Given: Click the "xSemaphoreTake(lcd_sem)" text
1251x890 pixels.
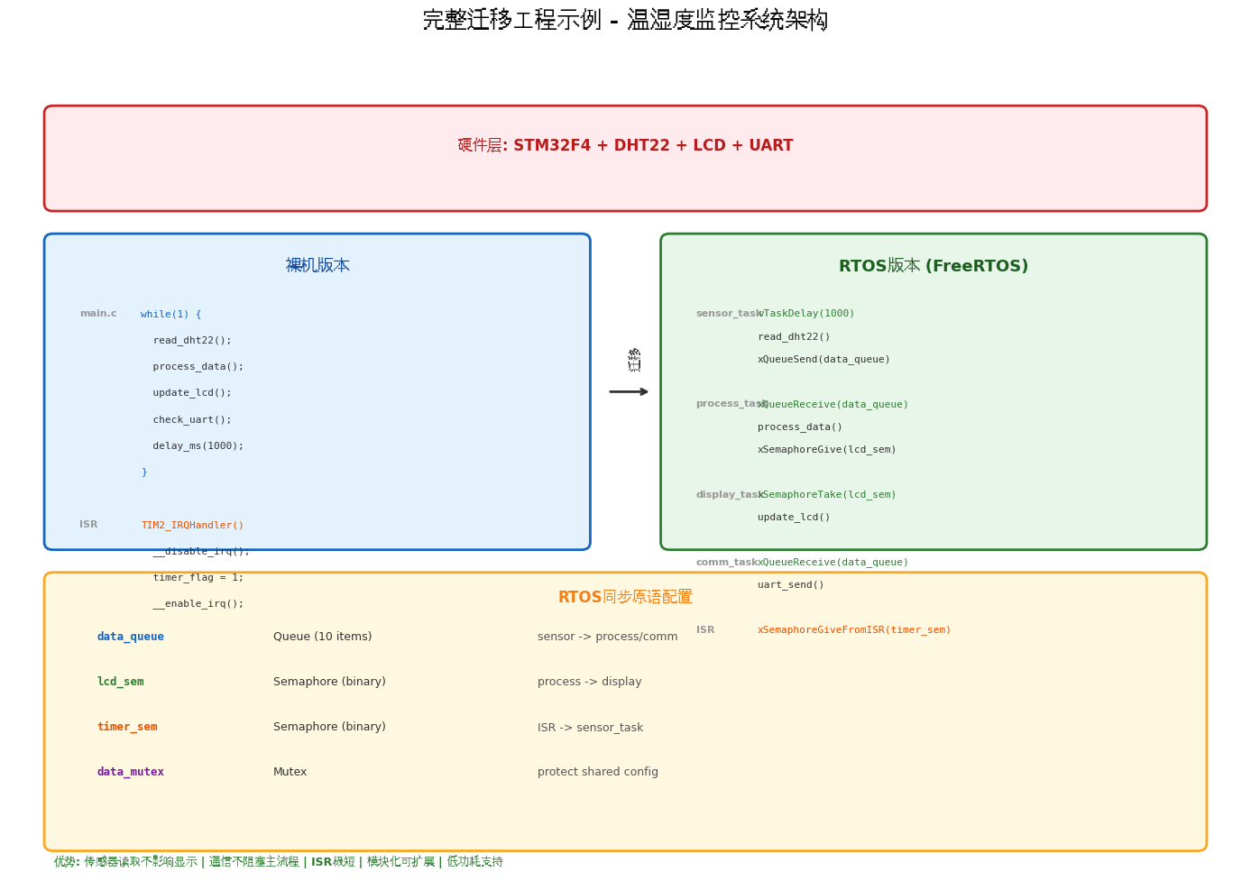Looking at the screenshot, I should tap(827, 494).
